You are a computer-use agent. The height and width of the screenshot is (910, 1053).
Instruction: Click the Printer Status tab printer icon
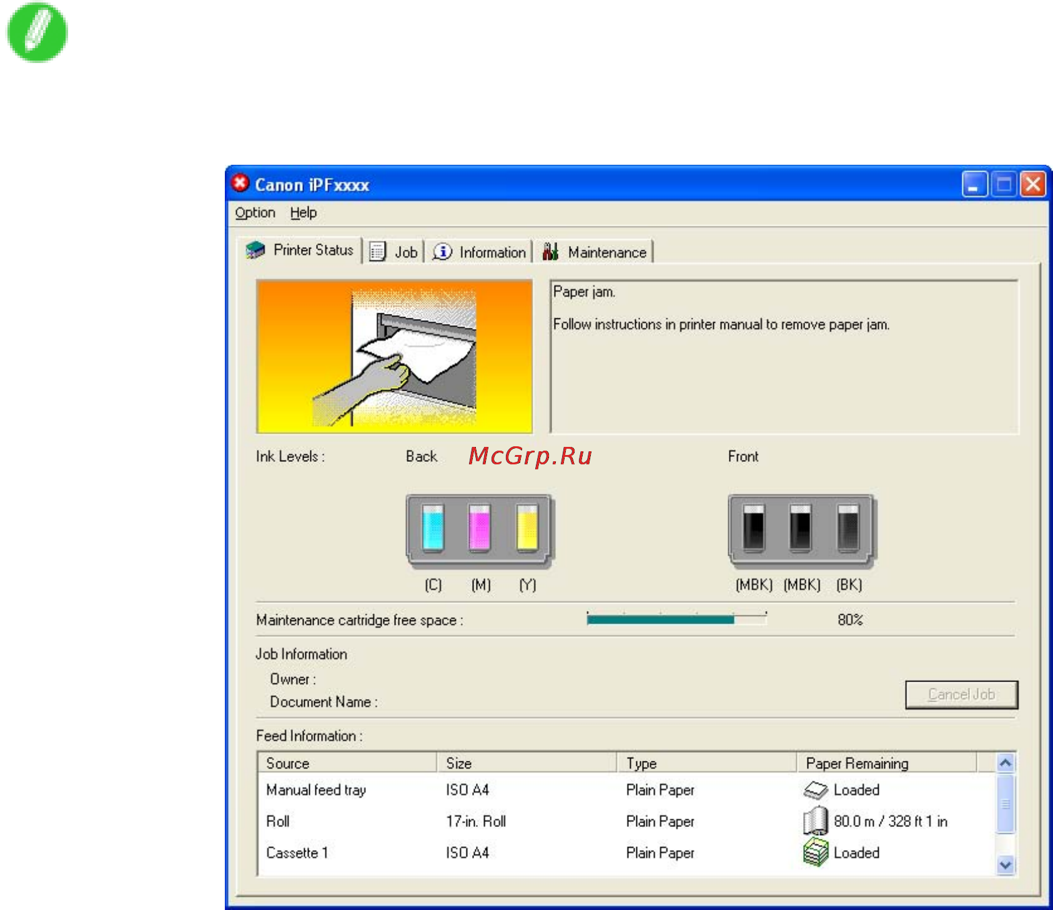[x=255, y=250]
